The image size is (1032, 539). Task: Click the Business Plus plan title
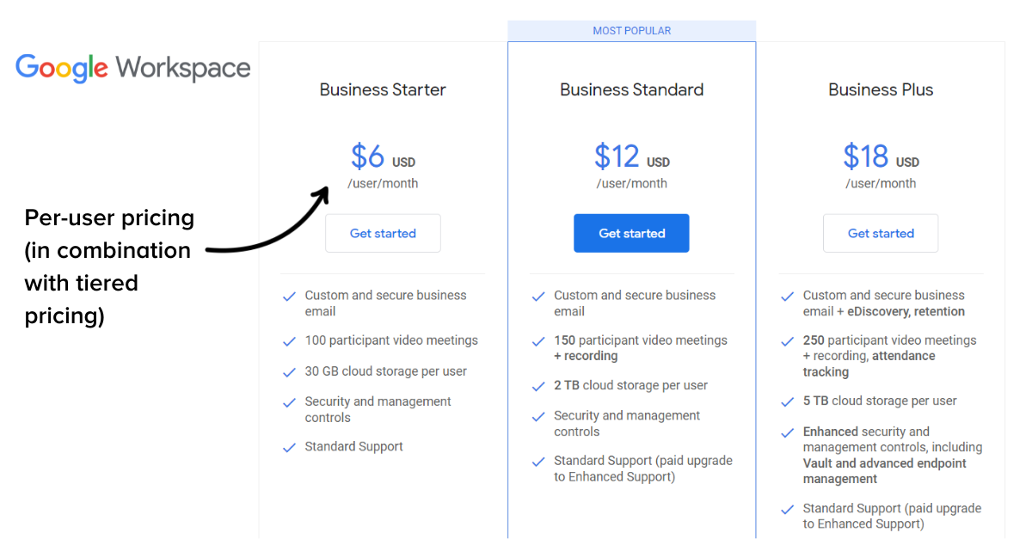pos(881,89)
